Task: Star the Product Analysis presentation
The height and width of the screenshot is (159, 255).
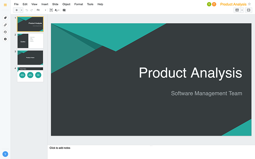Action: (249, 4)
